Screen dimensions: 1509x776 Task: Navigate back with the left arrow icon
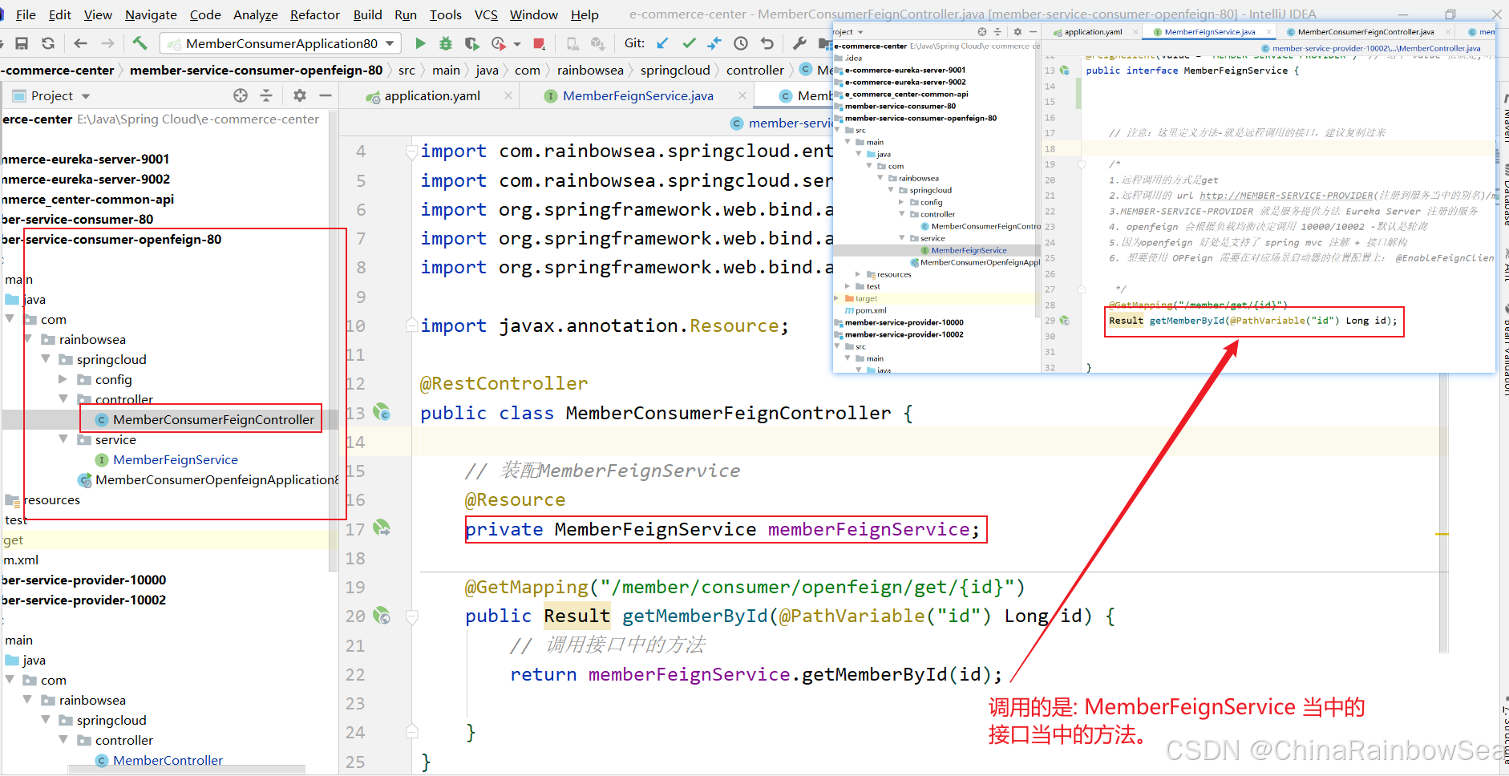(x=80, y=43)
